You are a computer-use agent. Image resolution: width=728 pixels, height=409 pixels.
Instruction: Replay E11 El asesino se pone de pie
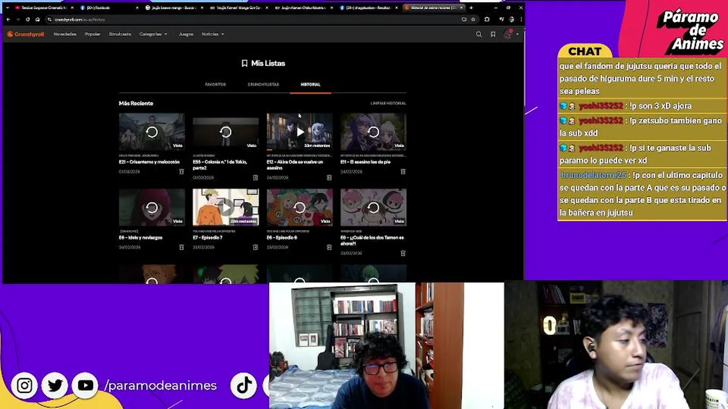pyautogui.click(x=374, y=132)
